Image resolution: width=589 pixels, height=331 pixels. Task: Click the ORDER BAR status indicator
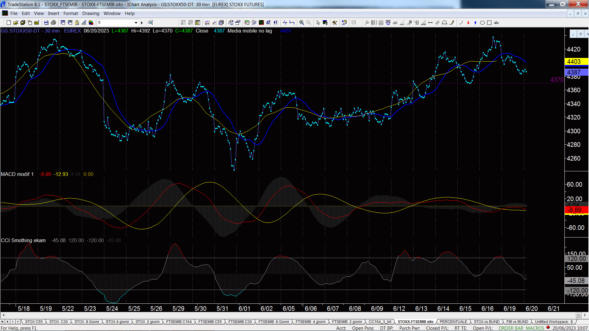[x=511, y=328]
